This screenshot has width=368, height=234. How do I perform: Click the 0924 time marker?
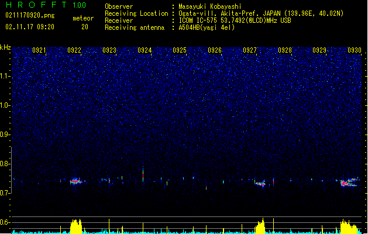(145, 50)
